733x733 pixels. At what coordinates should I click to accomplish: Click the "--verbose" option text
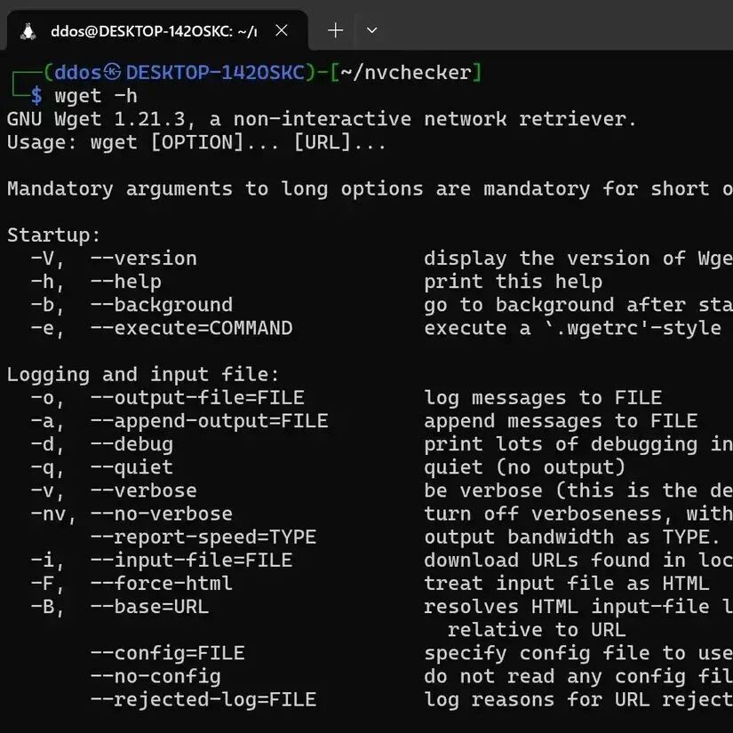[x=144, y=490]
